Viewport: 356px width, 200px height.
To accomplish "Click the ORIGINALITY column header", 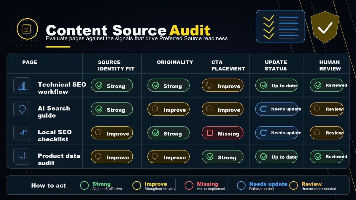I will [175, 62].
